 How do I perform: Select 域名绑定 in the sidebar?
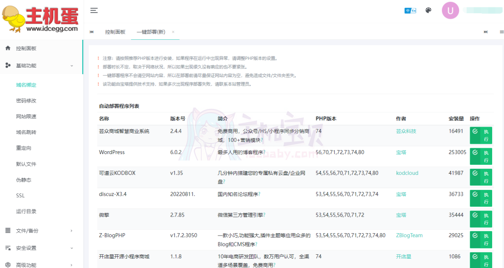26,85
